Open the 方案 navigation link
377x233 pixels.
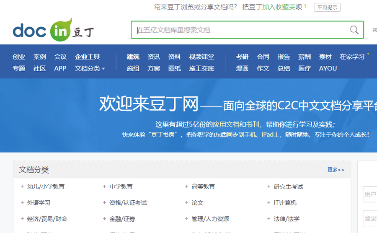154,69
